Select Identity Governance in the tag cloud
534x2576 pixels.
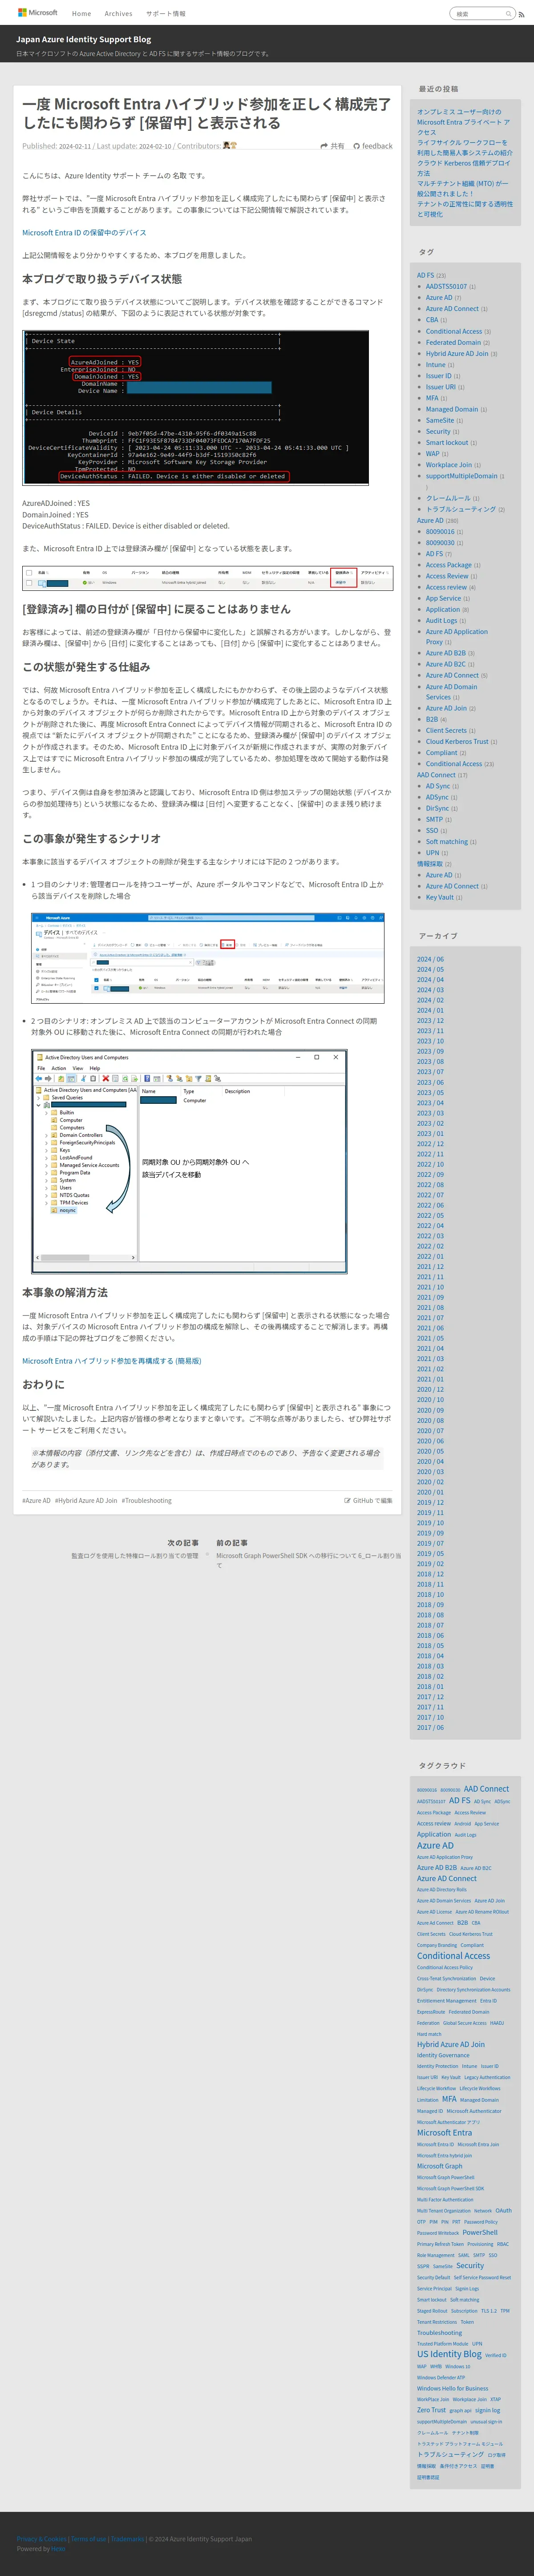(x=443, y=2055)
